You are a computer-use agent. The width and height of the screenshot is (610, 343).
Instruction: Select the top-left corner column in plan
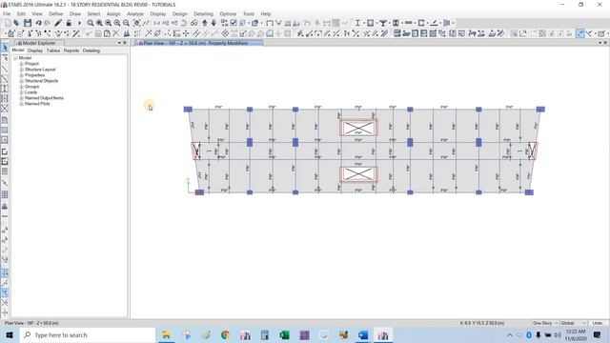[x=188, y=110]
